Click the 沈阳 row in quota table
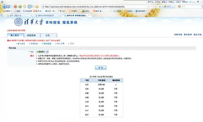Image resolution: width=203 pixels, height=122 pixels. click(101, 89)
